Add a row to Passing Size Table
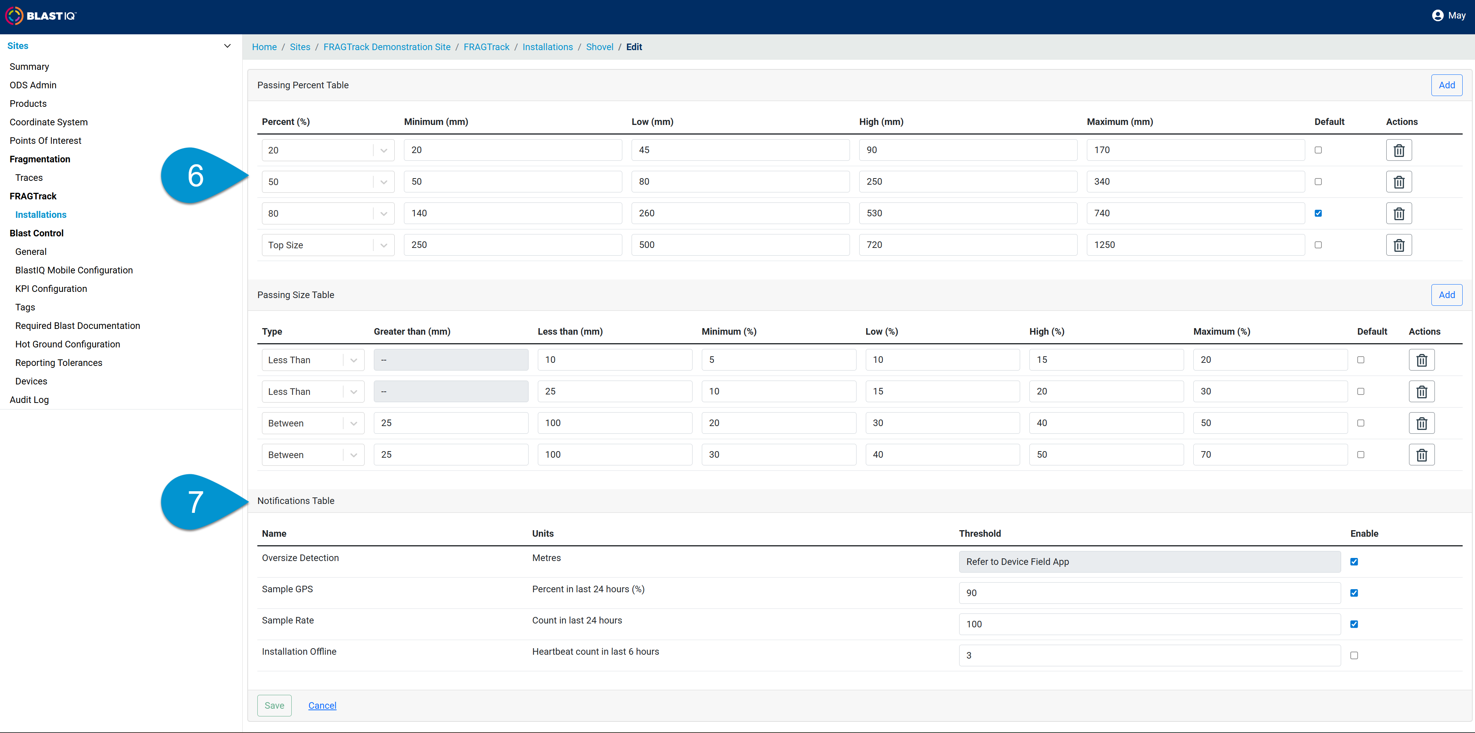1475x733 pixels. [1447, 295]
